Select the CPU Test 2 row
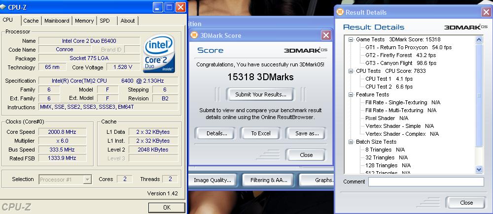 (x=389, y=87)
